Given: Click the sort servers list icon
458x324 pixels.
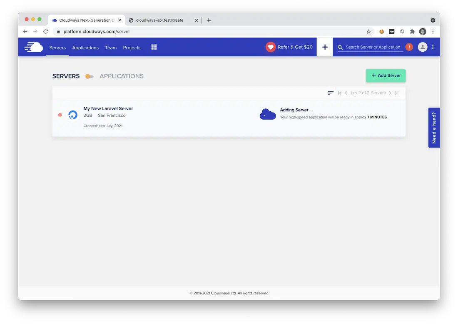Looking at the screenshot, I should [330, 93].
